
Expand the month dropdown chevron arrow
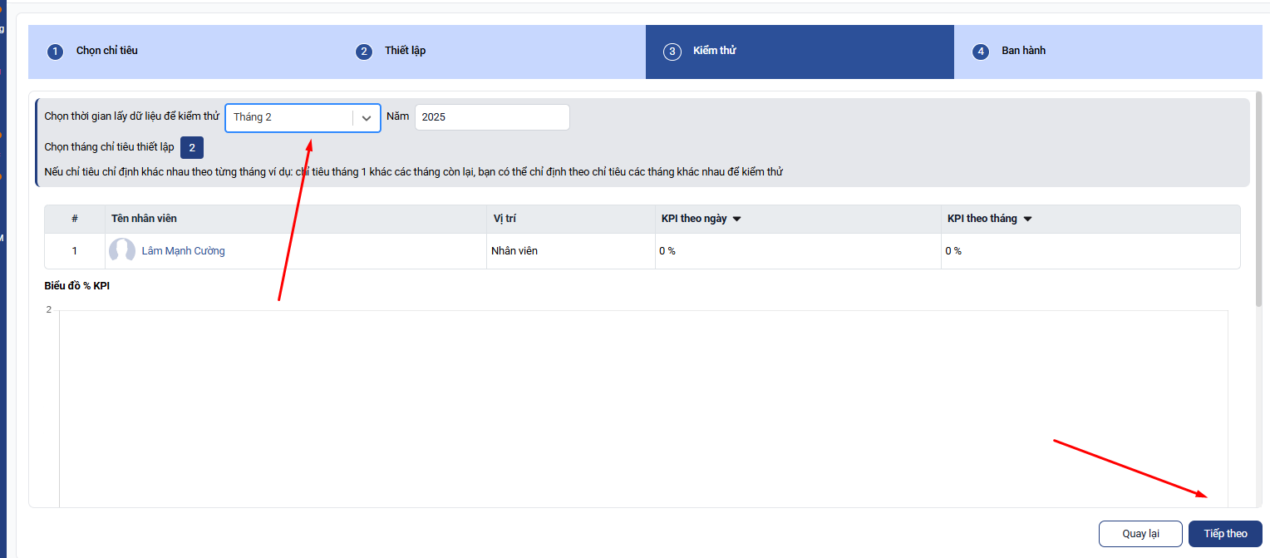point(366,118)
